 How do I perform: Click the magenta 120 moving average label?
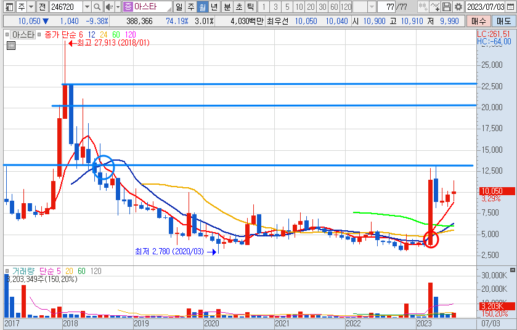tap(131, 34)
